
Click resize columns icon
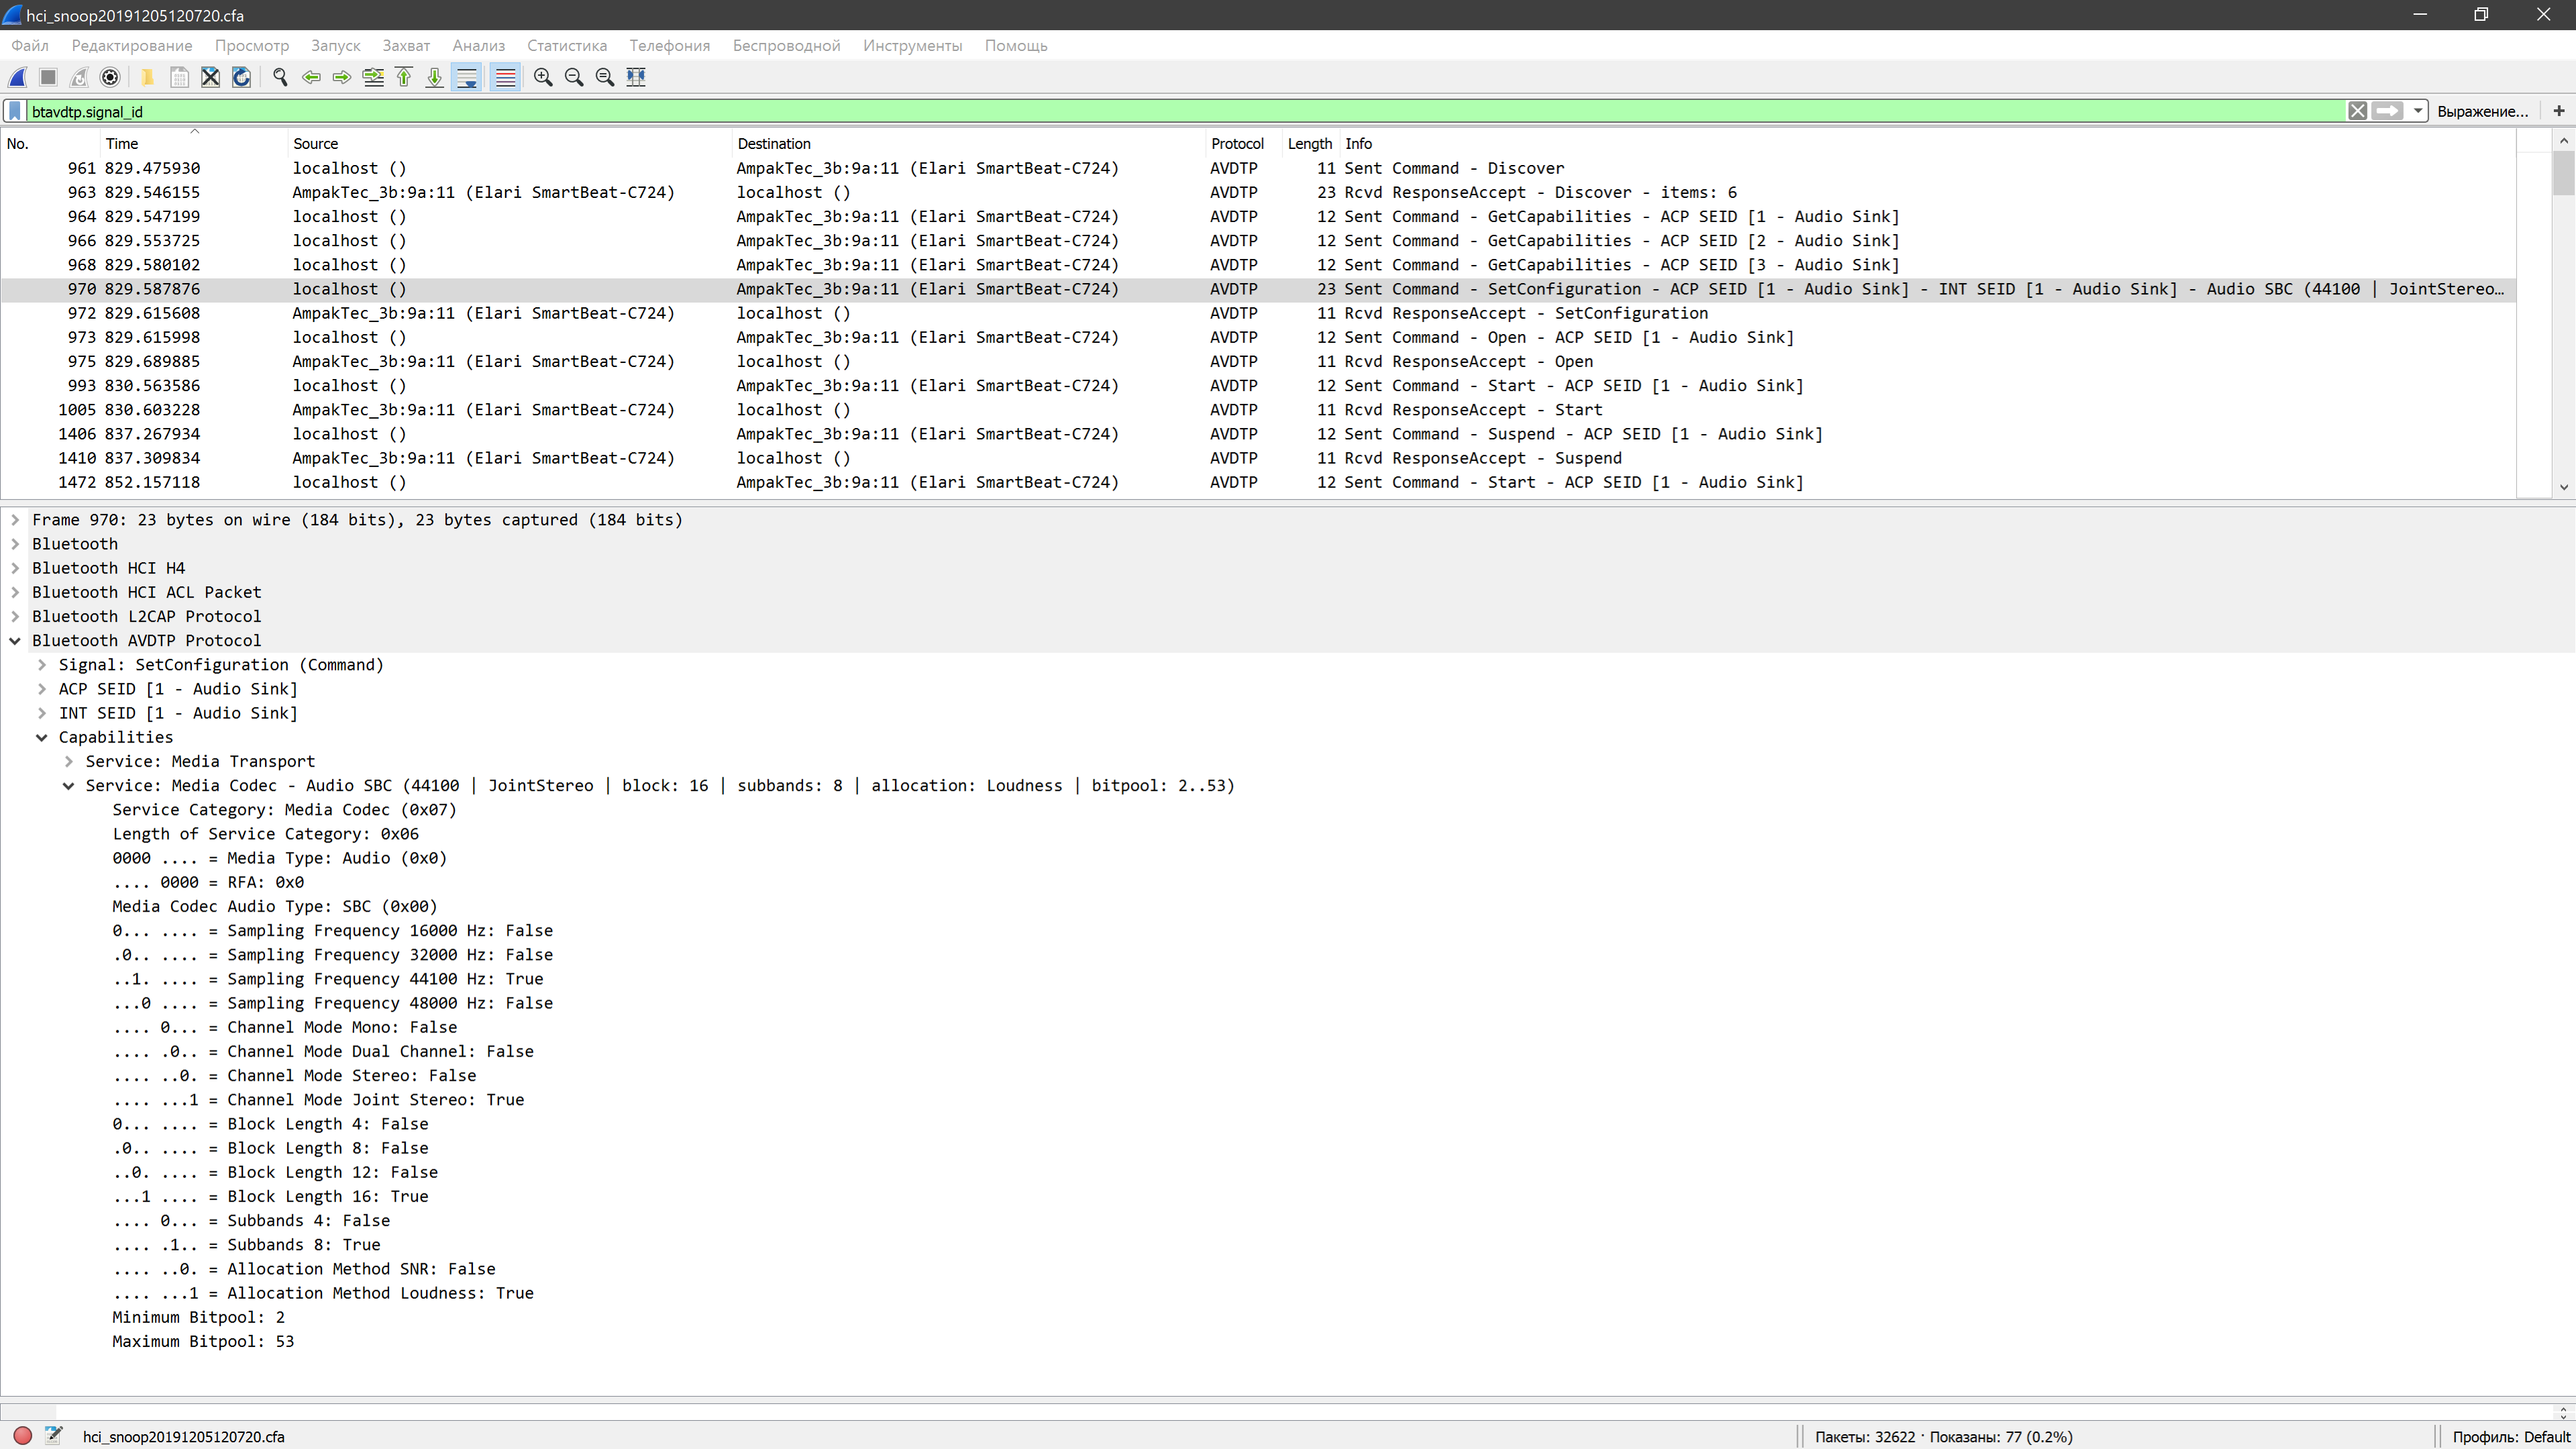pyautogui.click(x=636, y=77)
